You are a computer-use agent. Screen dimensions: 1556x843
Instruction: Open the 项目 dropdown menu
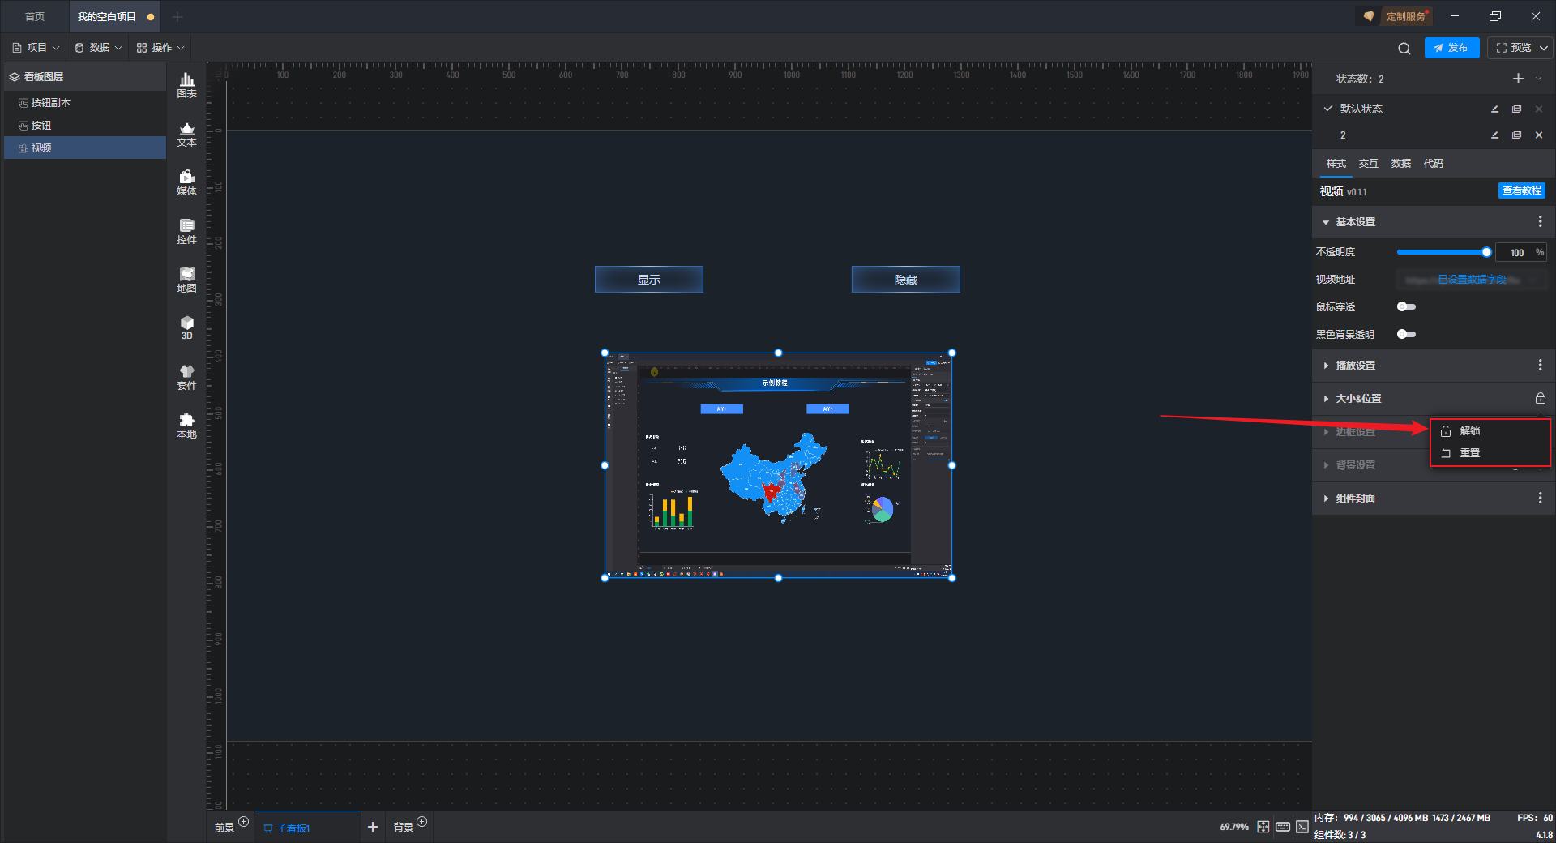[36, 48]
